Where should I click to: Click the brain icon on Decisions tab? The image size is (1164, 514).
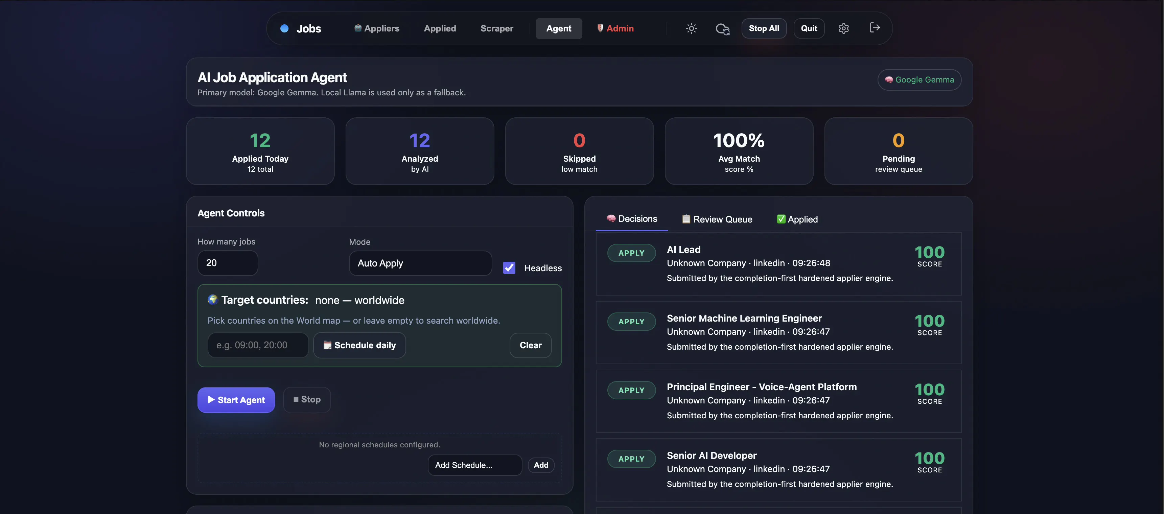pyautogui.click(x=611, y=218)
